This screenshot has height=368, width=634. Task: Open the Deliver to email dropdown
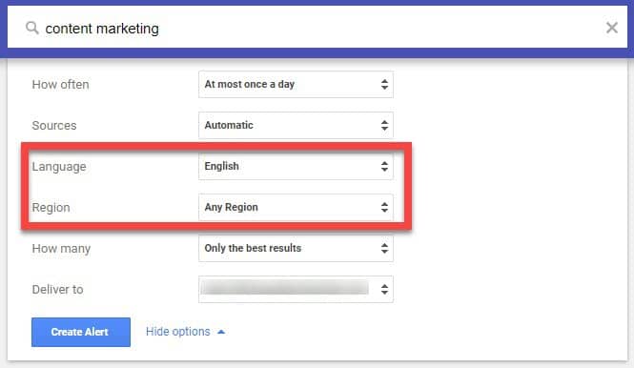tap(296, 289)
